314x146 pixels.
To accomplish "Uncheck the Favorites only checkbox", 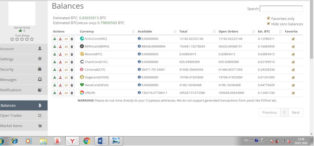I will pos(268,18).
